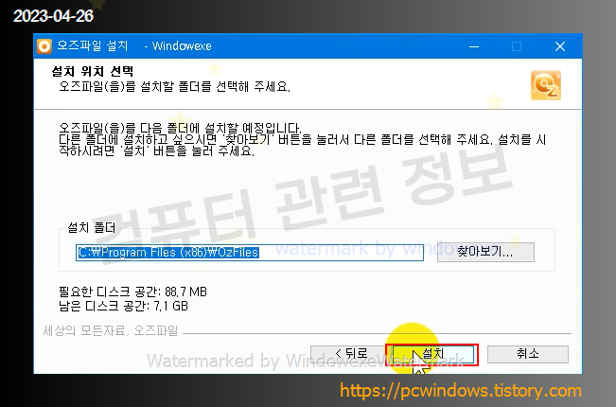Click the 설치 폴더 group label
This screenshot has width=616, height=407.
[x=91, y=227]
